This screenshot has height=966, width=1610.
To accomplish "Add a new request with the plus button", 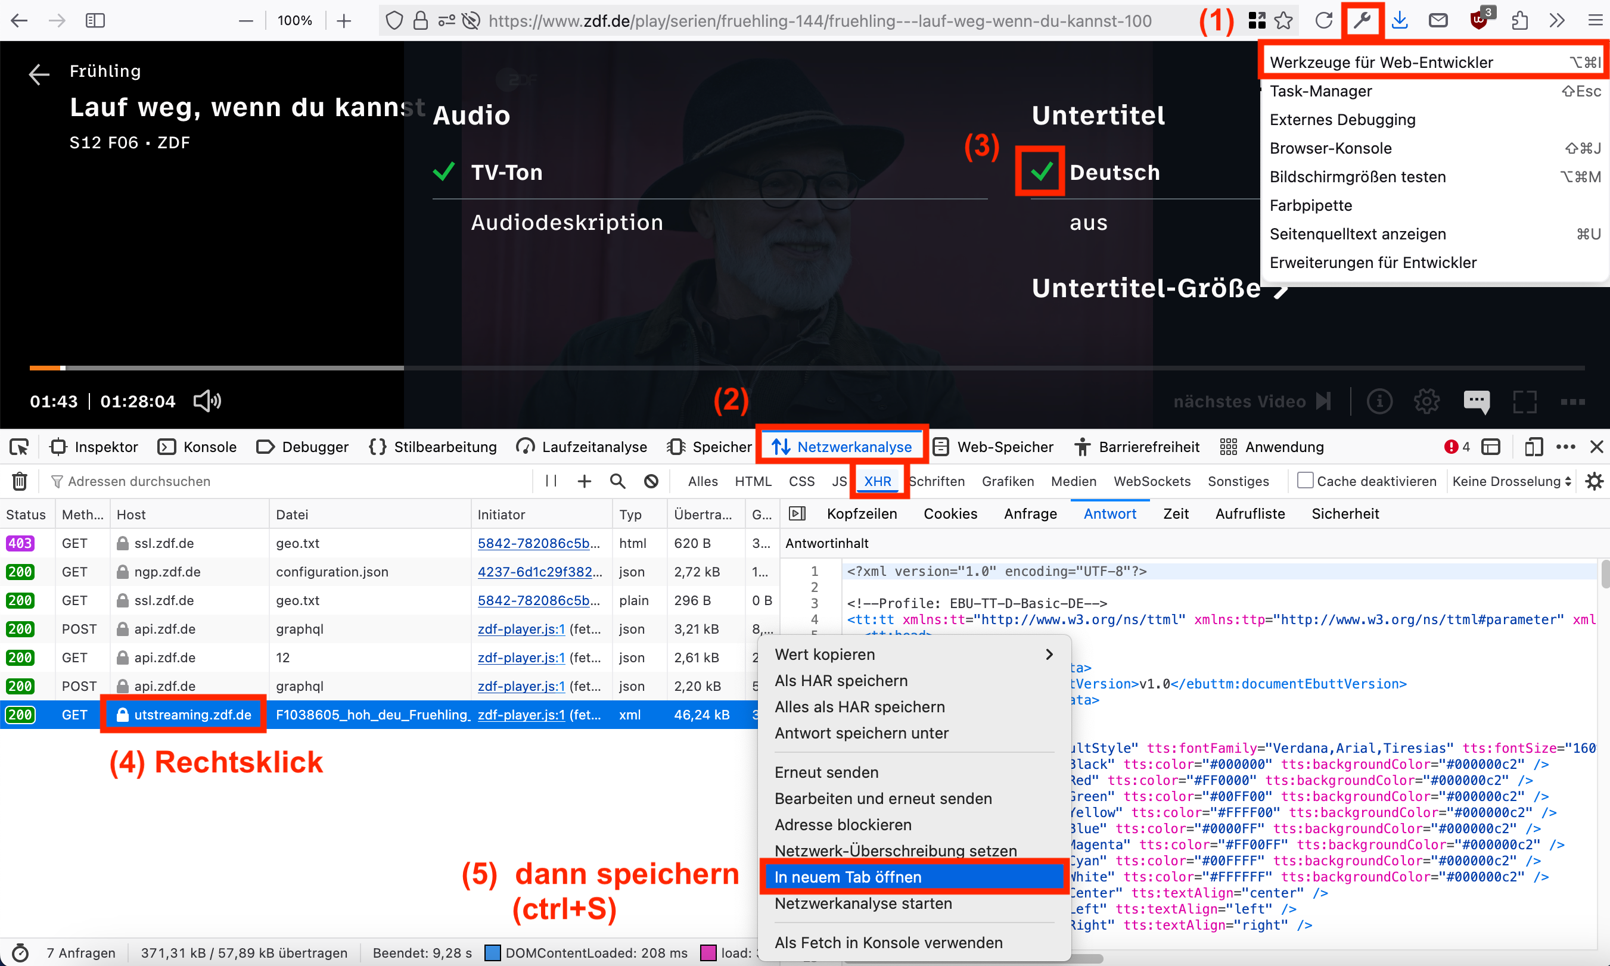I will [584, 481].
